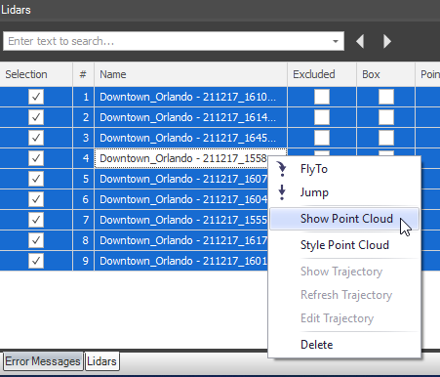Select row Downtown_Orlando - 211217_1558
440x377 pixels.
pos(182,158)
